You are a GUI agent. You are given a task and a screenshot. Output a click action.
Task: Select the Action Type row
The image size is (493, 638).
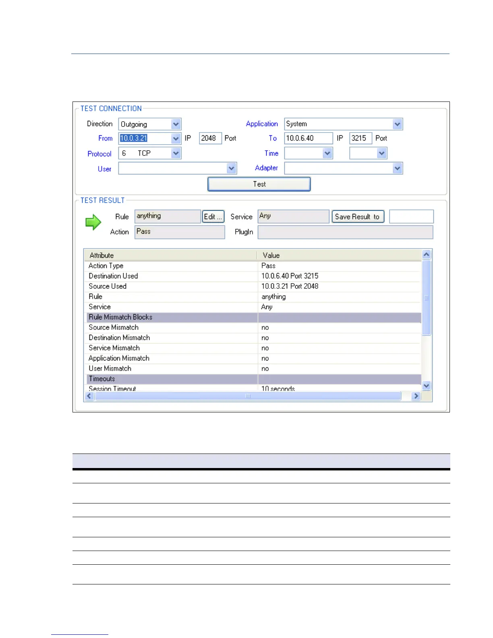pyautogui.click(x=253, y=266)
